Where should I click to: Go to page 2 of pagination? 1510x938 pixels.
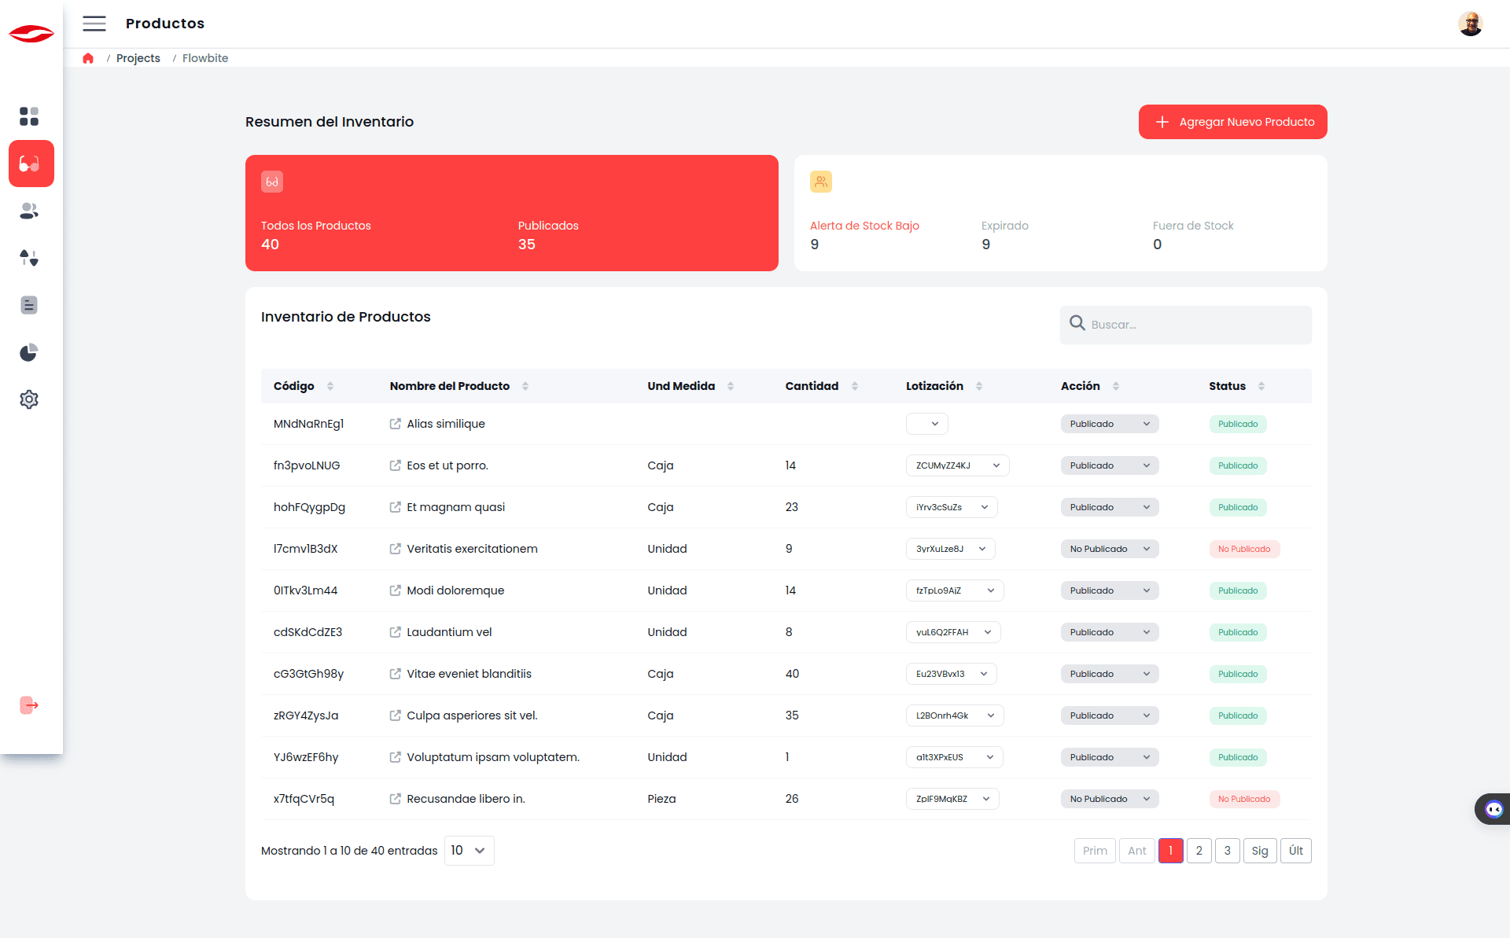pos(1199,851)
